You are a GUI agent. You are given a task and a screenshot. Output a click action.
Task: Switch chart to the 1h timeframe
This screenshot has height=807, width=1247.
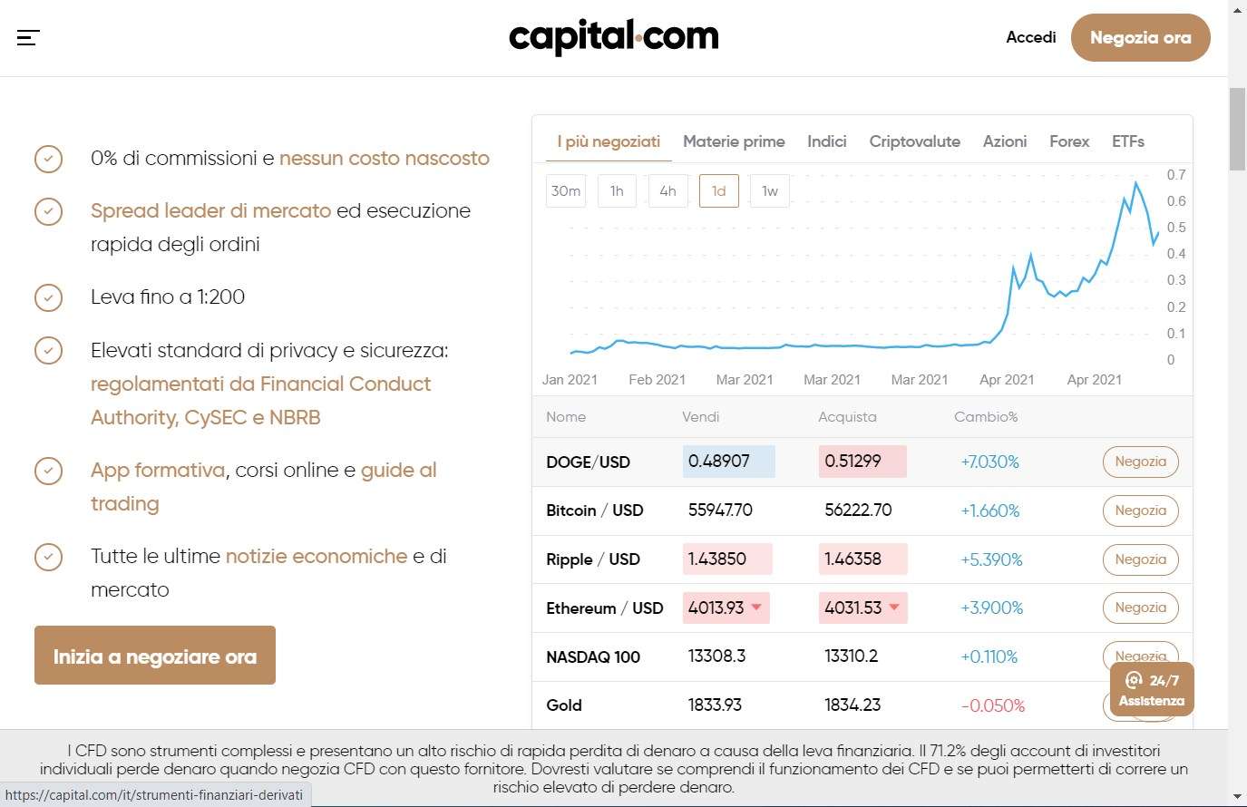pyautogui.click(x=617, y=191)
